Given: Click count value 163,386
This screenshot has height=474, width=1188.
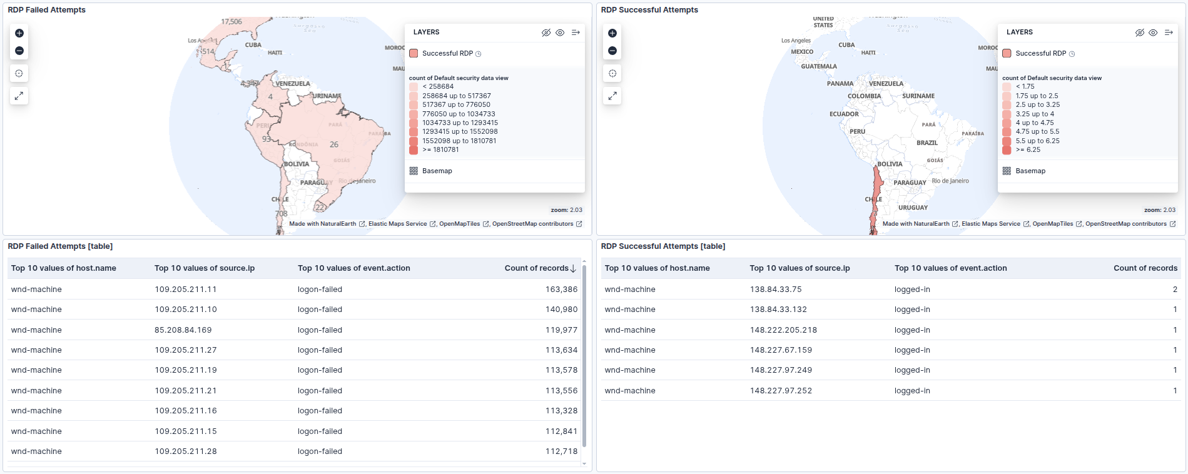Looking at the screenshot, I should tap(561, 290).
